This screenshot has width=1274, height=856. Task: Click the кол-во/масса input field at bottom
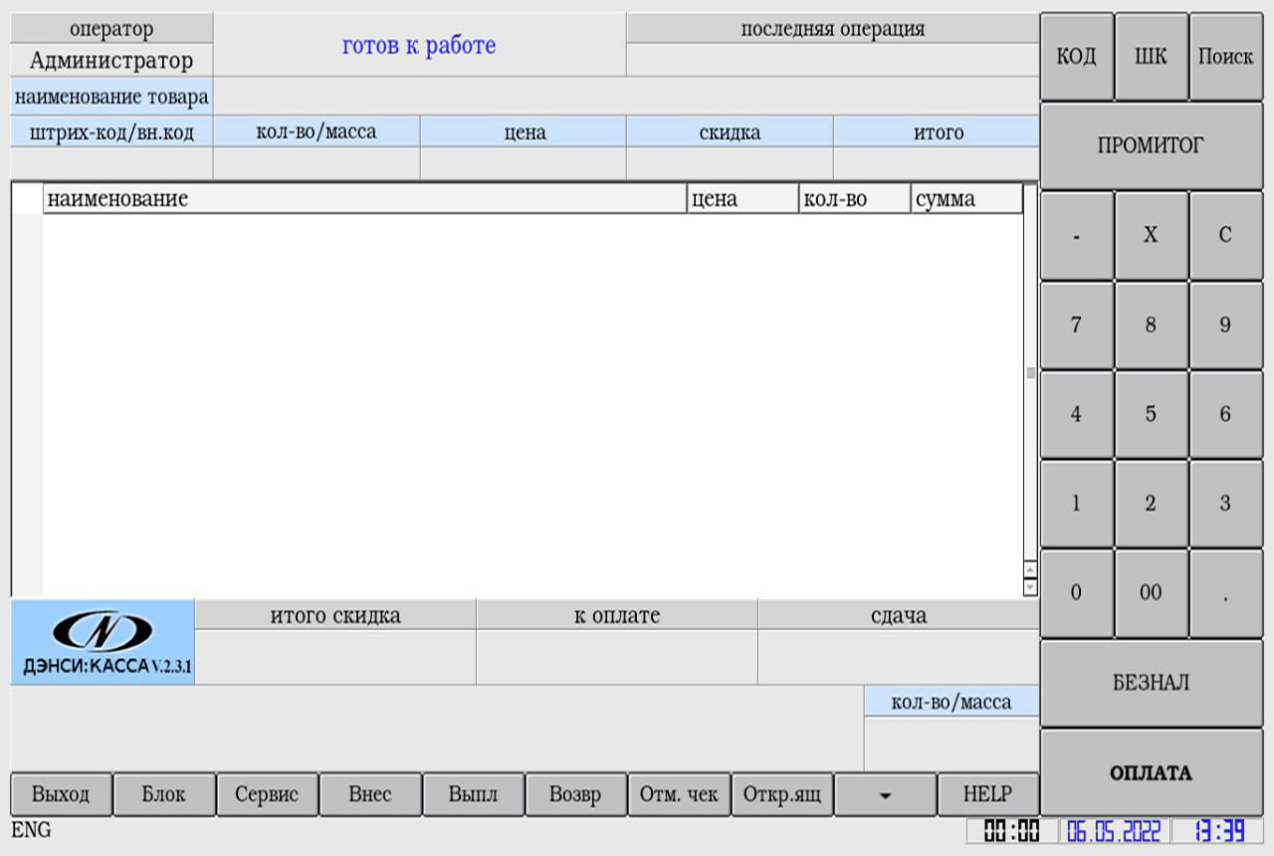952,744
